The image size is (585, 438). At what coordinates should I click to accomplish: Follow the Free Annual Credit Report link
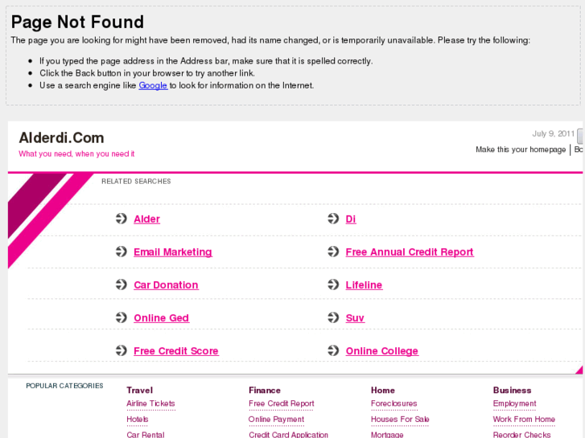tap(410, 252)
